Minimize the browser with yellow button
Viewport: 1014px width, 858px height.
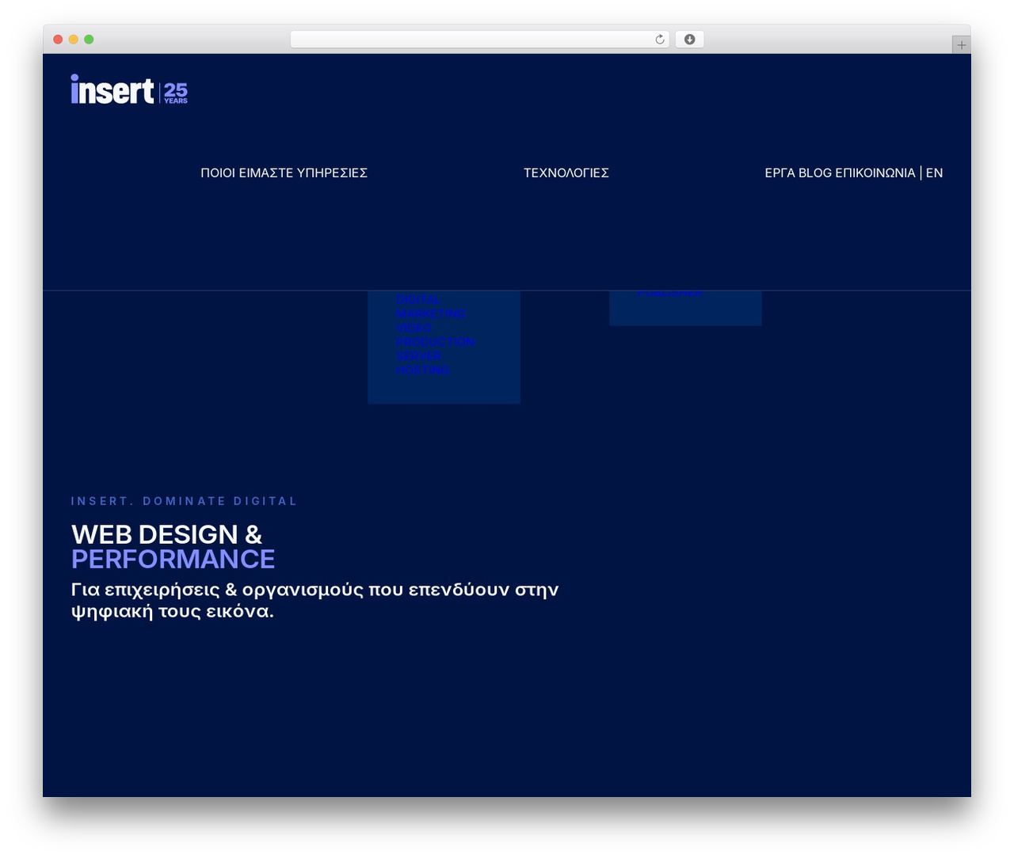point(74,40)
